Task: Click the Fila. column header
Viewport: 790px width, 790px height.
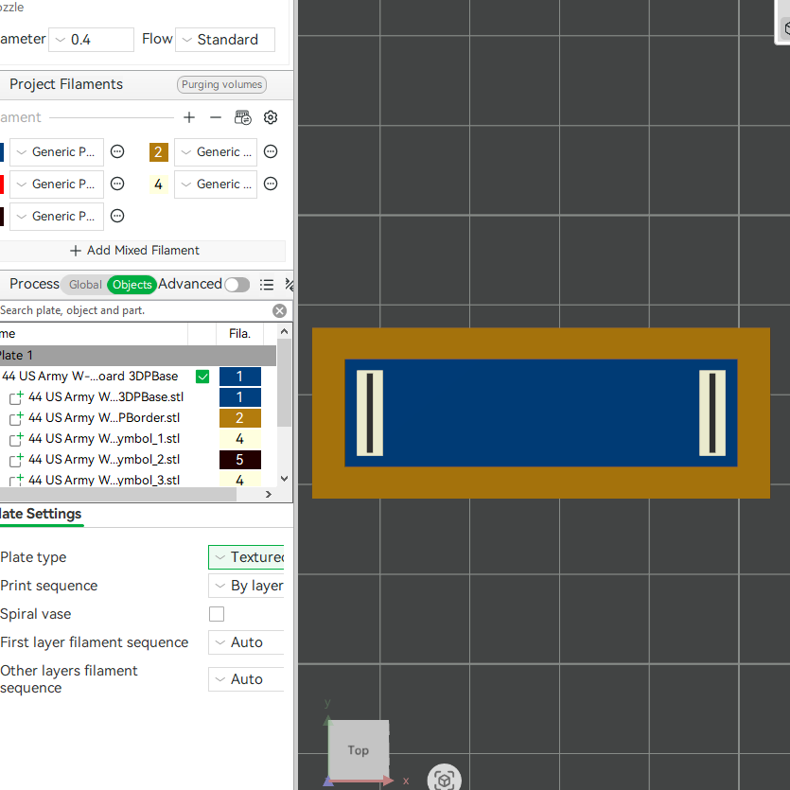Action: tap(239, 334)
